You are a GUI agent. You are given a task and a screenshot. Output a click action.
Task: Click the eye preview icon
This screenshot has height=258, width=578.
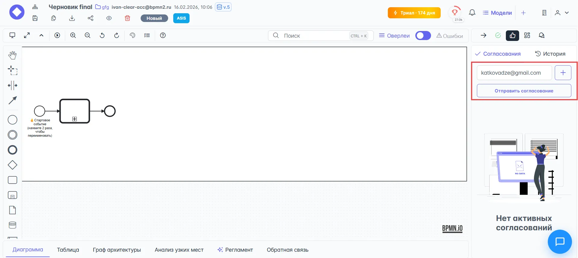pos(109,18)
